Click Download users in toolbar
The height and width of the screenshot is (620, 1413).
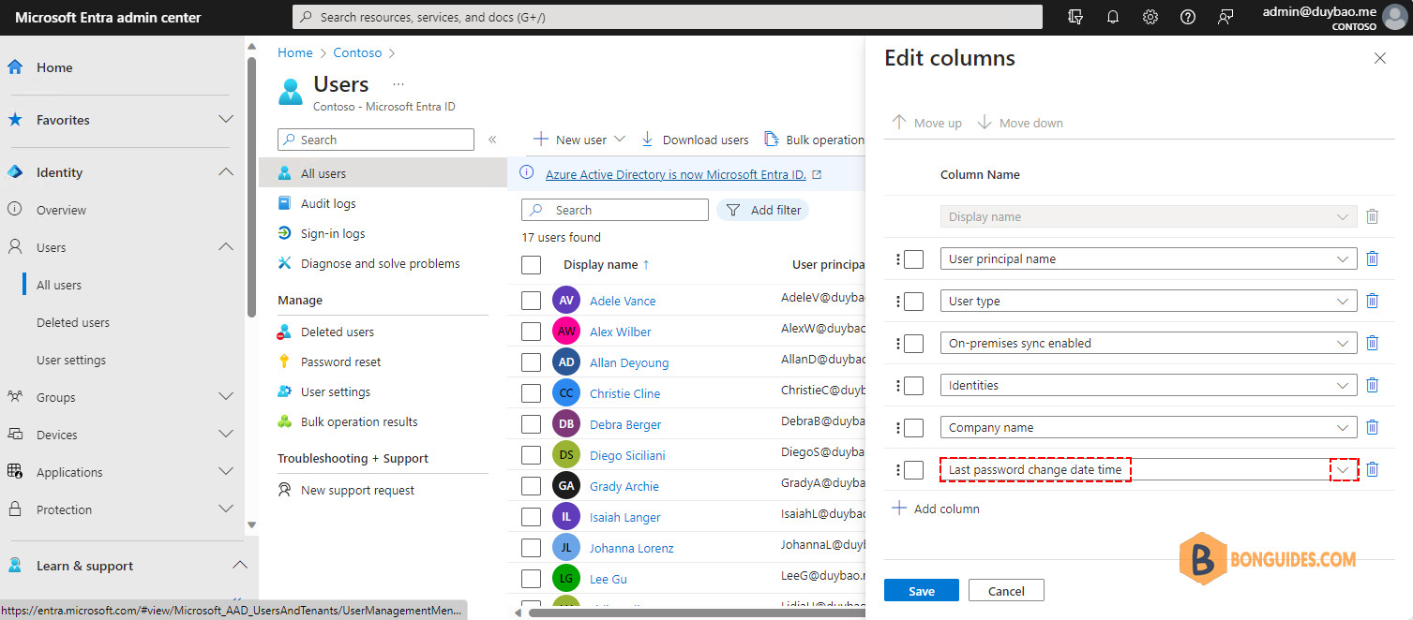[695, 140]
